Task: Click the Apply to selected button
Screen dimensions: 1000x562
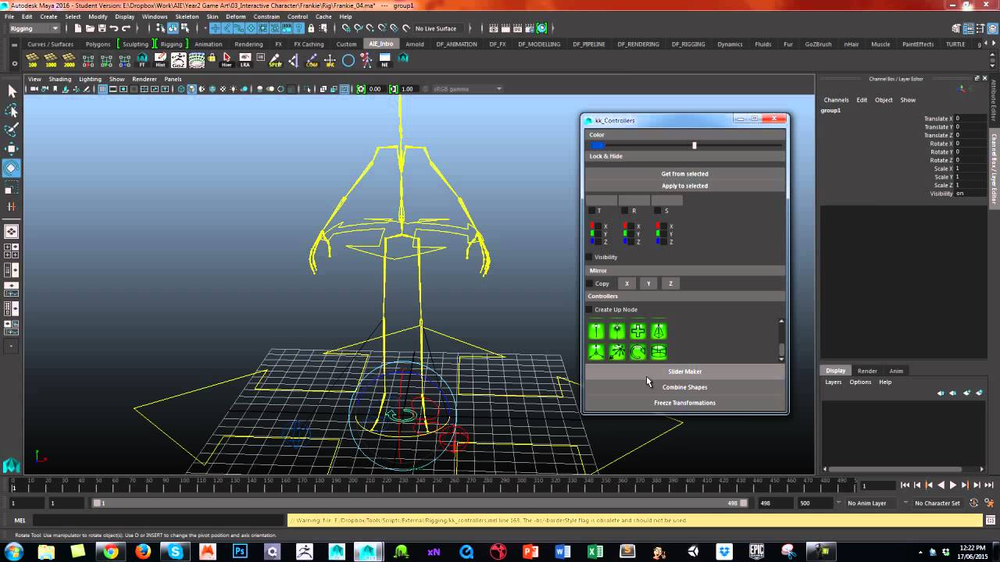Action: pyautogui.click(x=685, y=186)
